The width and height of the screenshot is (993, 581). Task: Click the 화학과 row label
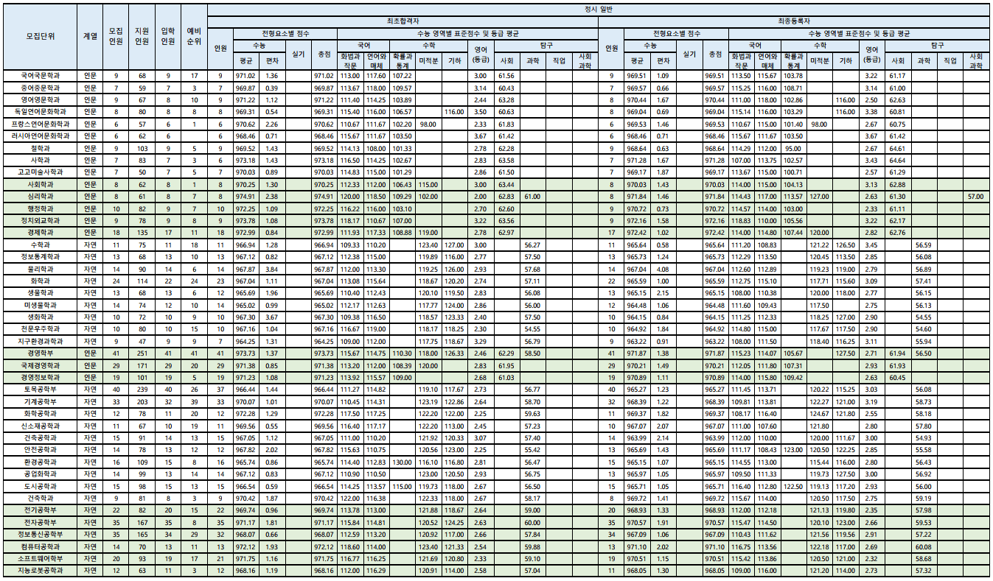tap(40, 281)
